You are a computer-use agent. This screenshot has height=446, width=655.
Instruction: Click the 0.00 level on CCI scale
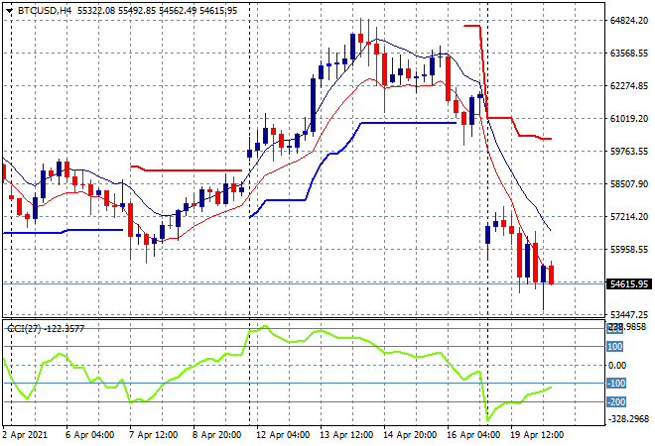617,365
